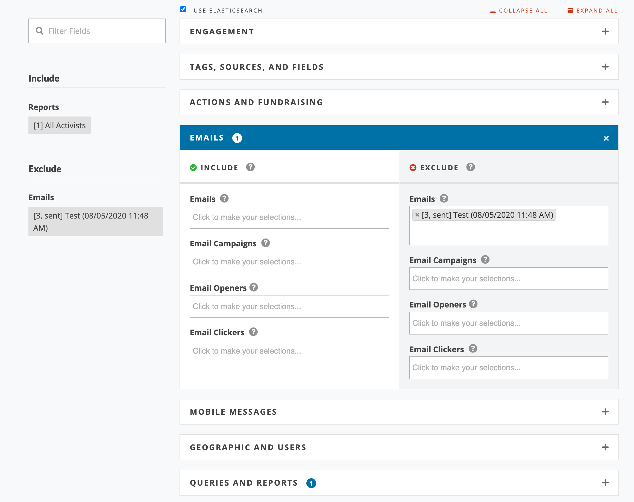Open include Email Openers selection box

pyautogui.click(x=289, y=306)
